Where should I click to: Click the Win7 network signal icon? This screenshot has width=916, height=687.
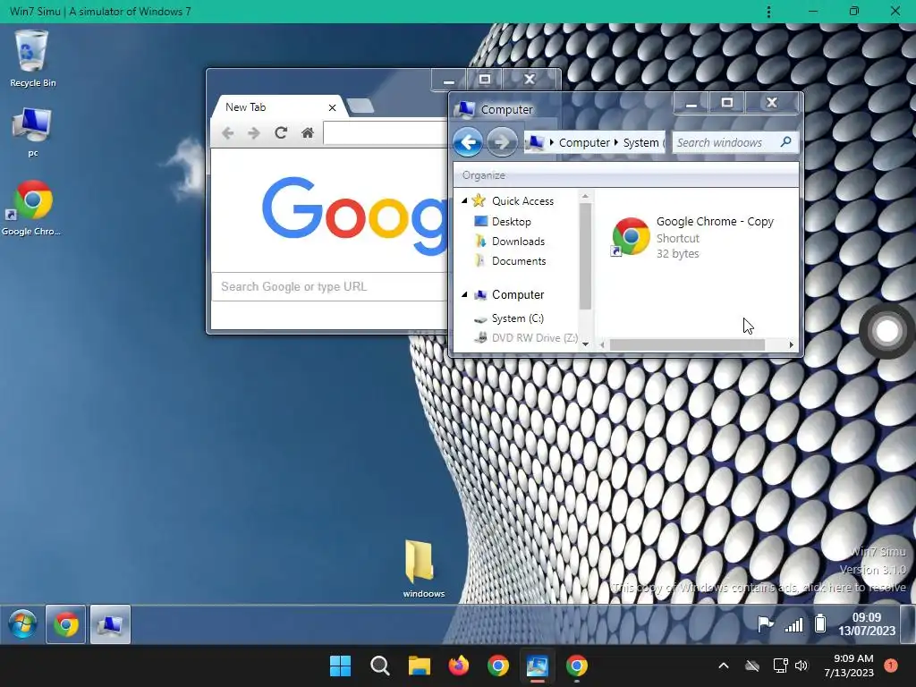pos(794,625)
